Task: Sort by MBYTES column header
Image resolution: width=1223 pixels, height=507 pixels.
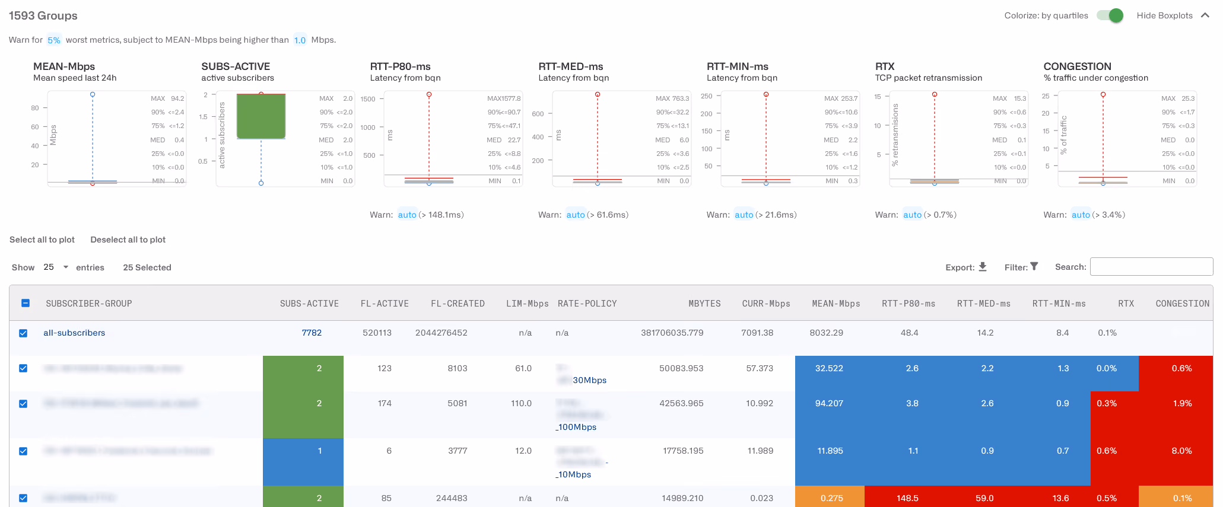Action: [x=704, y=304]
